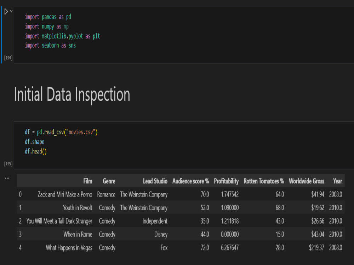Click the 'Genre' column header
354x265 pixels.
pyautogui.click(x=109, y=181)
